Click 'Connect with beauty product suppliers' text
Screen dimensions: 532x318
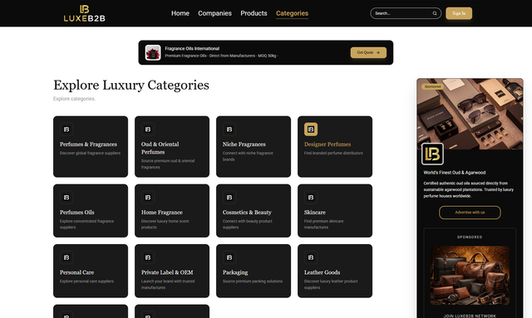click(248, 224)
